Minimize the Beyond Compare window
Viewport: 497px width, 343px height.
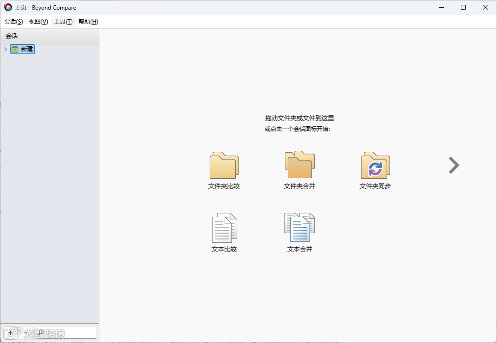click(442, 7)
